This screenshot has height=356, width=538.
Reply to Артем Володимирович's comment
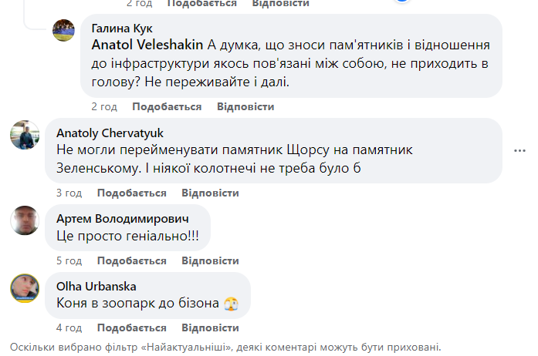click(210, 260)
